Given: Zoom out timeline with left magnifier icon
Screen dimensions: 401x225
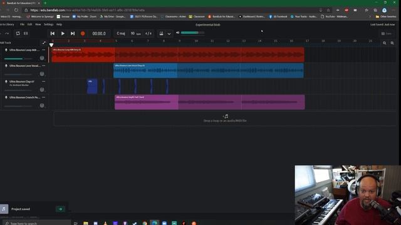Looking at the screenshot, I should [x=384, y=43].
